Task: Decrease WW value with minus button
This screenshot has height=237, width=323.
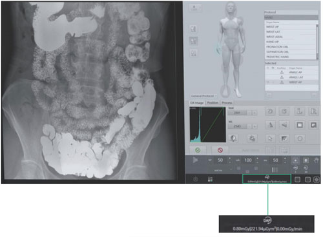Action: (250, 113)
